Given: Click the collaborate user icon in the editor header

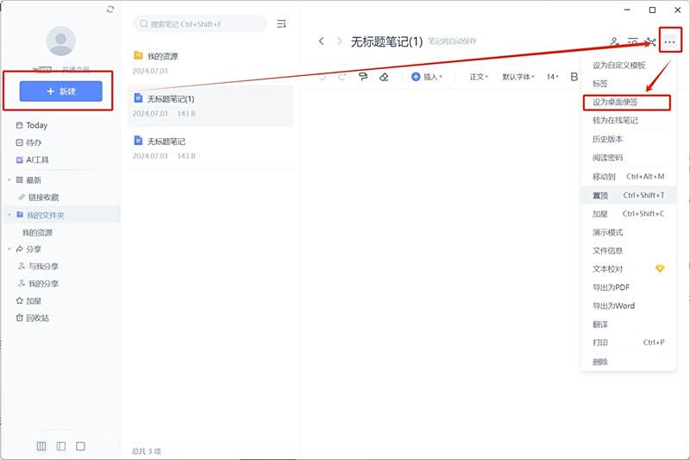Looking at the screenshot, I should pos(614,41).
